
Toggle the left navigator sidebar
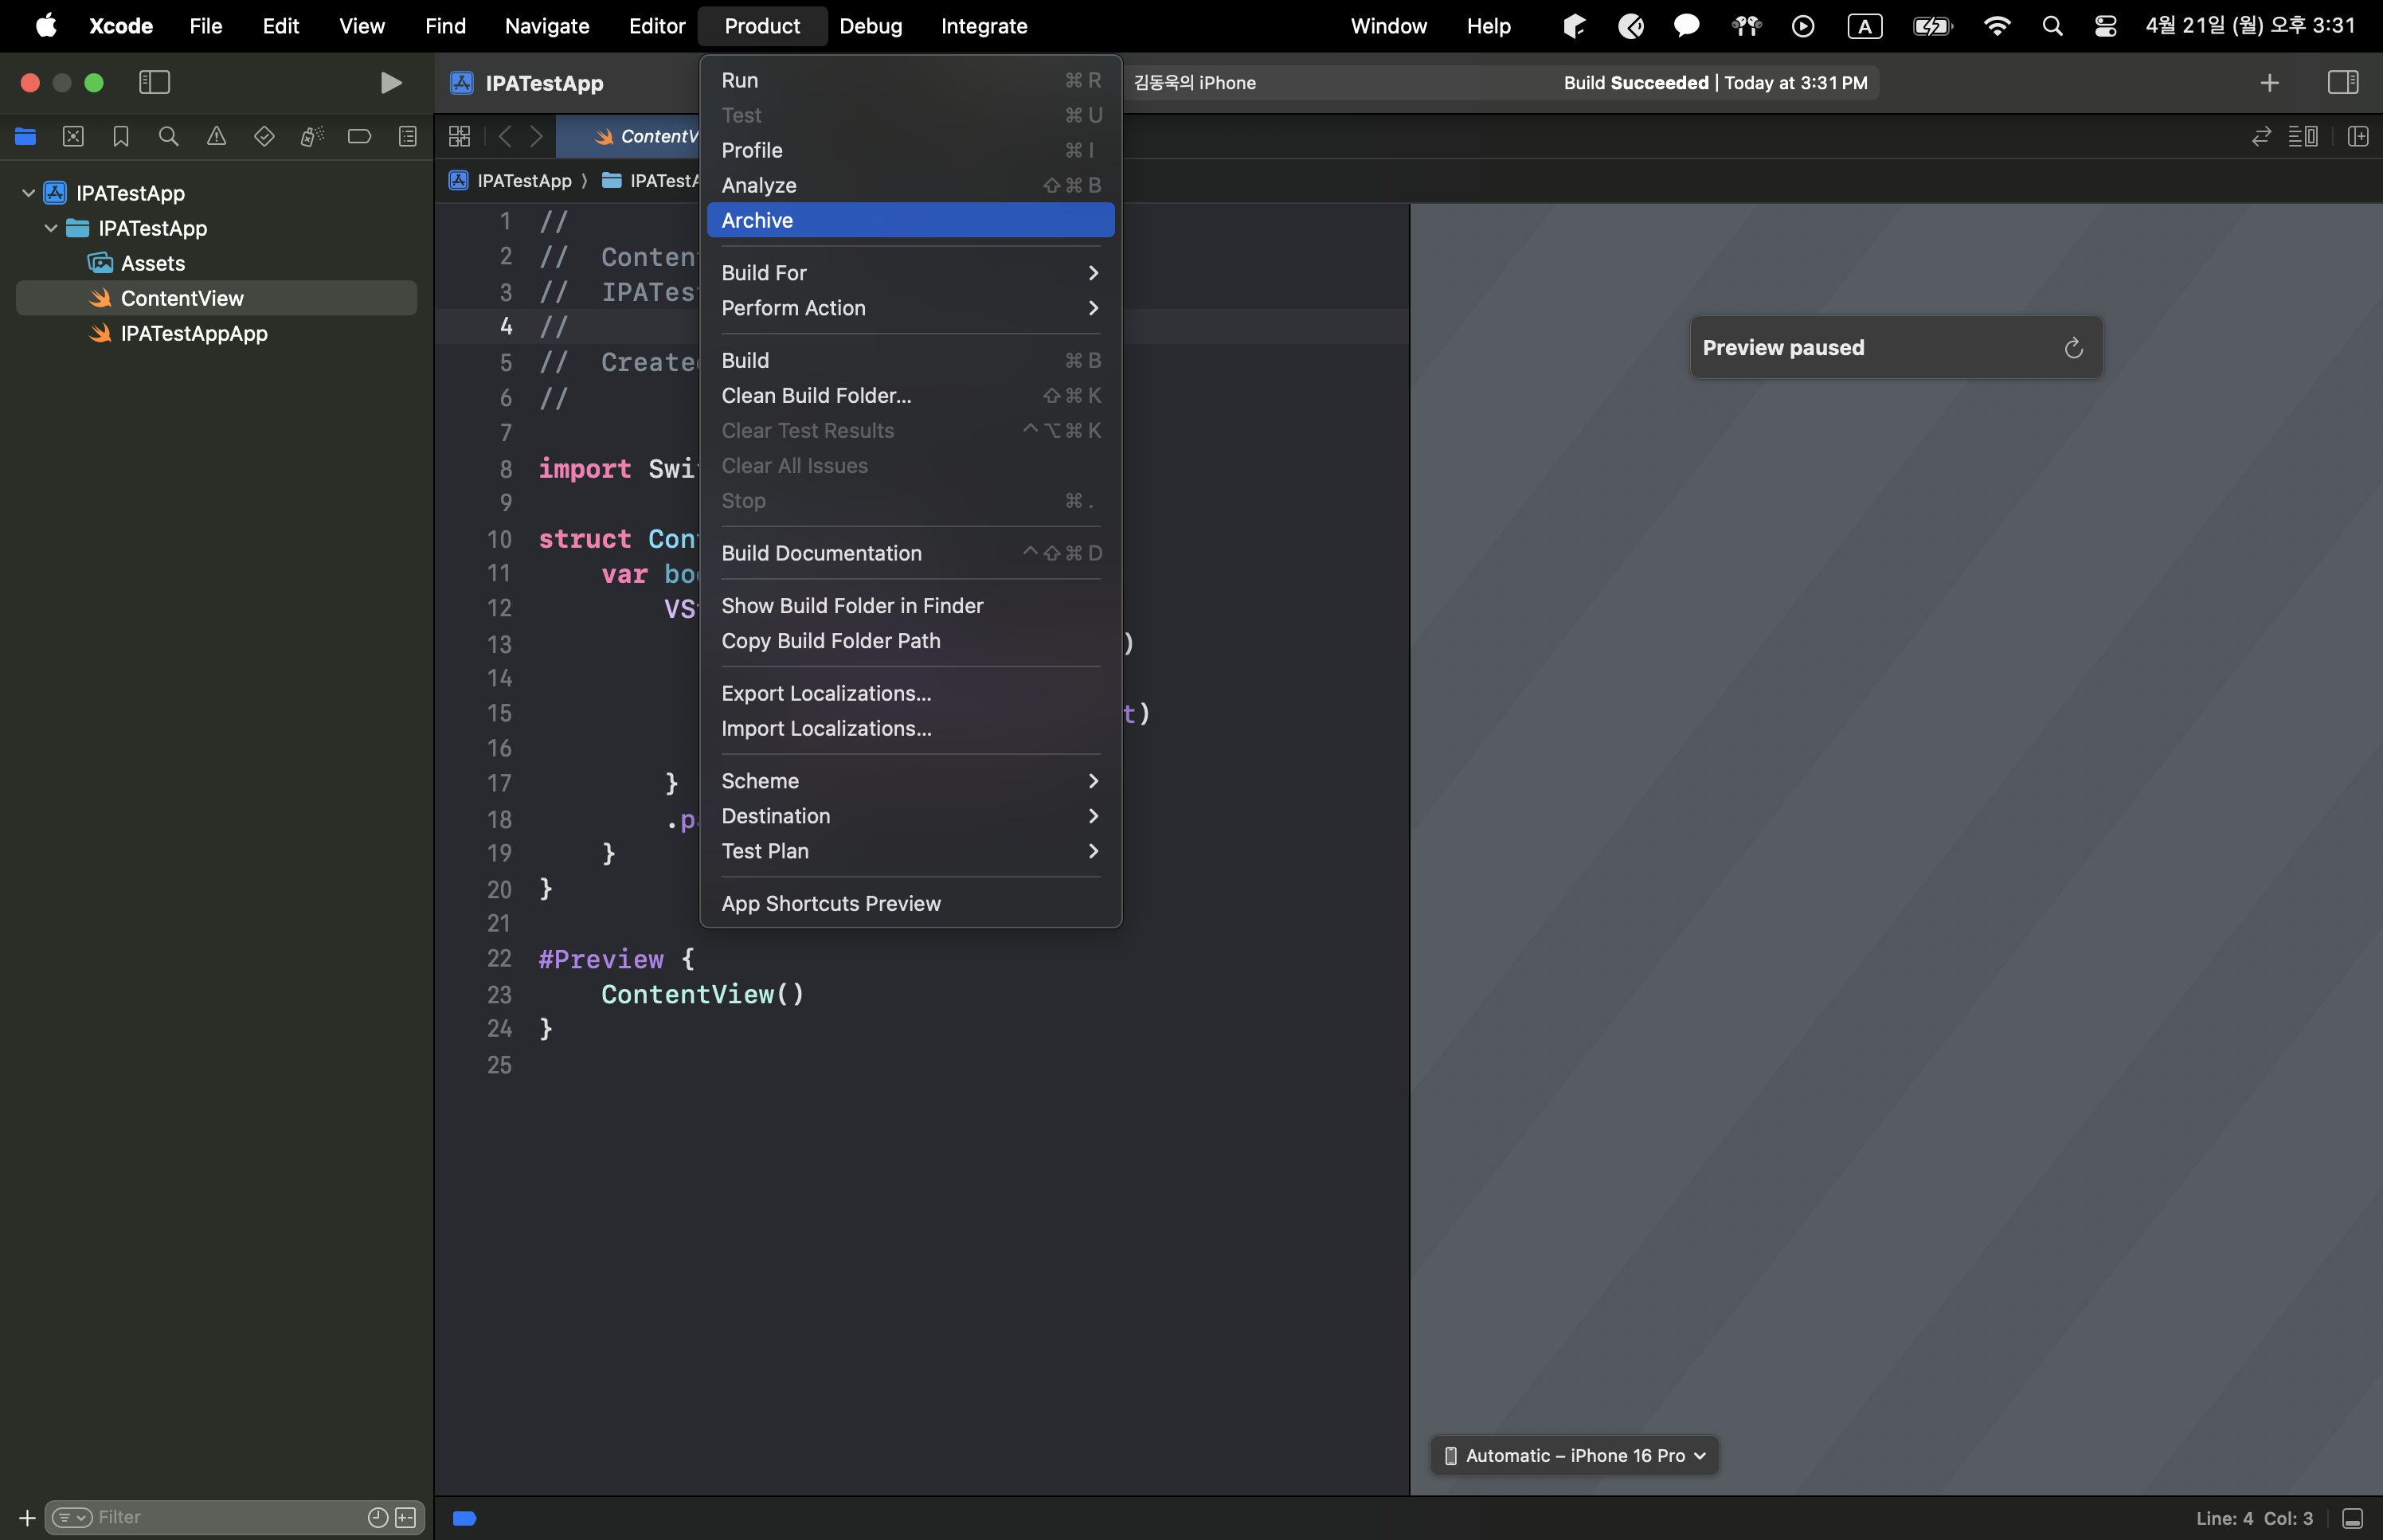pos(154,83)
